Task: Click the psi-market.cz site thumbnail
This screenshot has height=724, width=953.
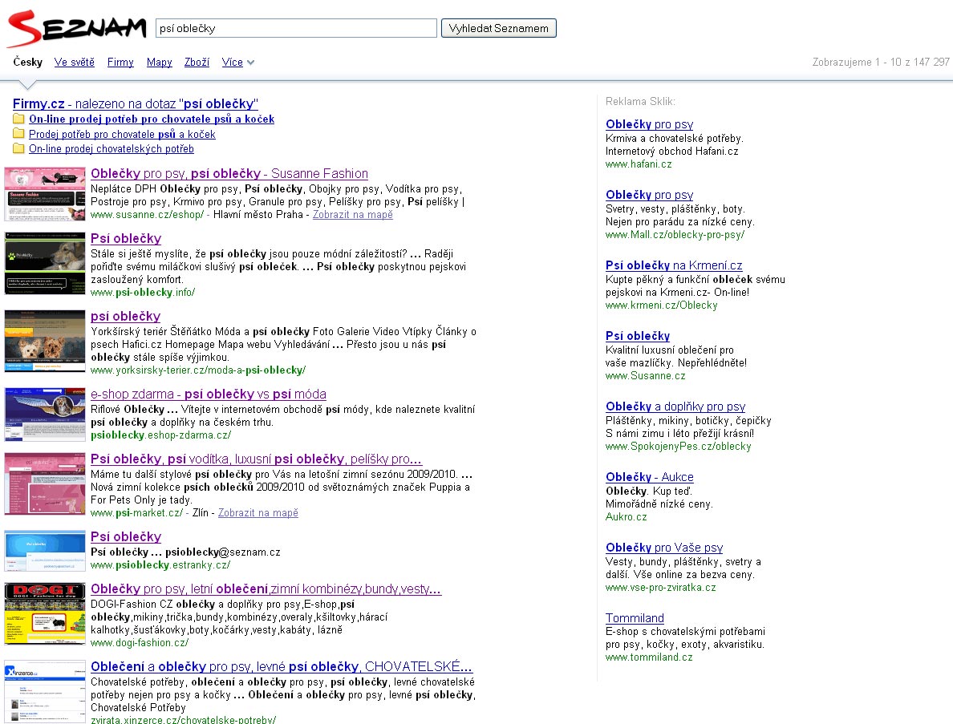Action: 45,483
